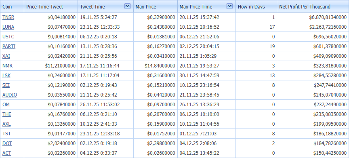The image size is (349, 158).
Task: Select LUNA tweet price $0,07470000
Action: [61, 27]
